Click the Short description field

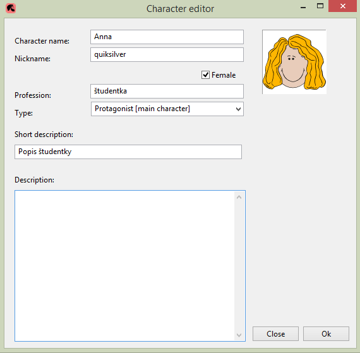pos(128,152)
